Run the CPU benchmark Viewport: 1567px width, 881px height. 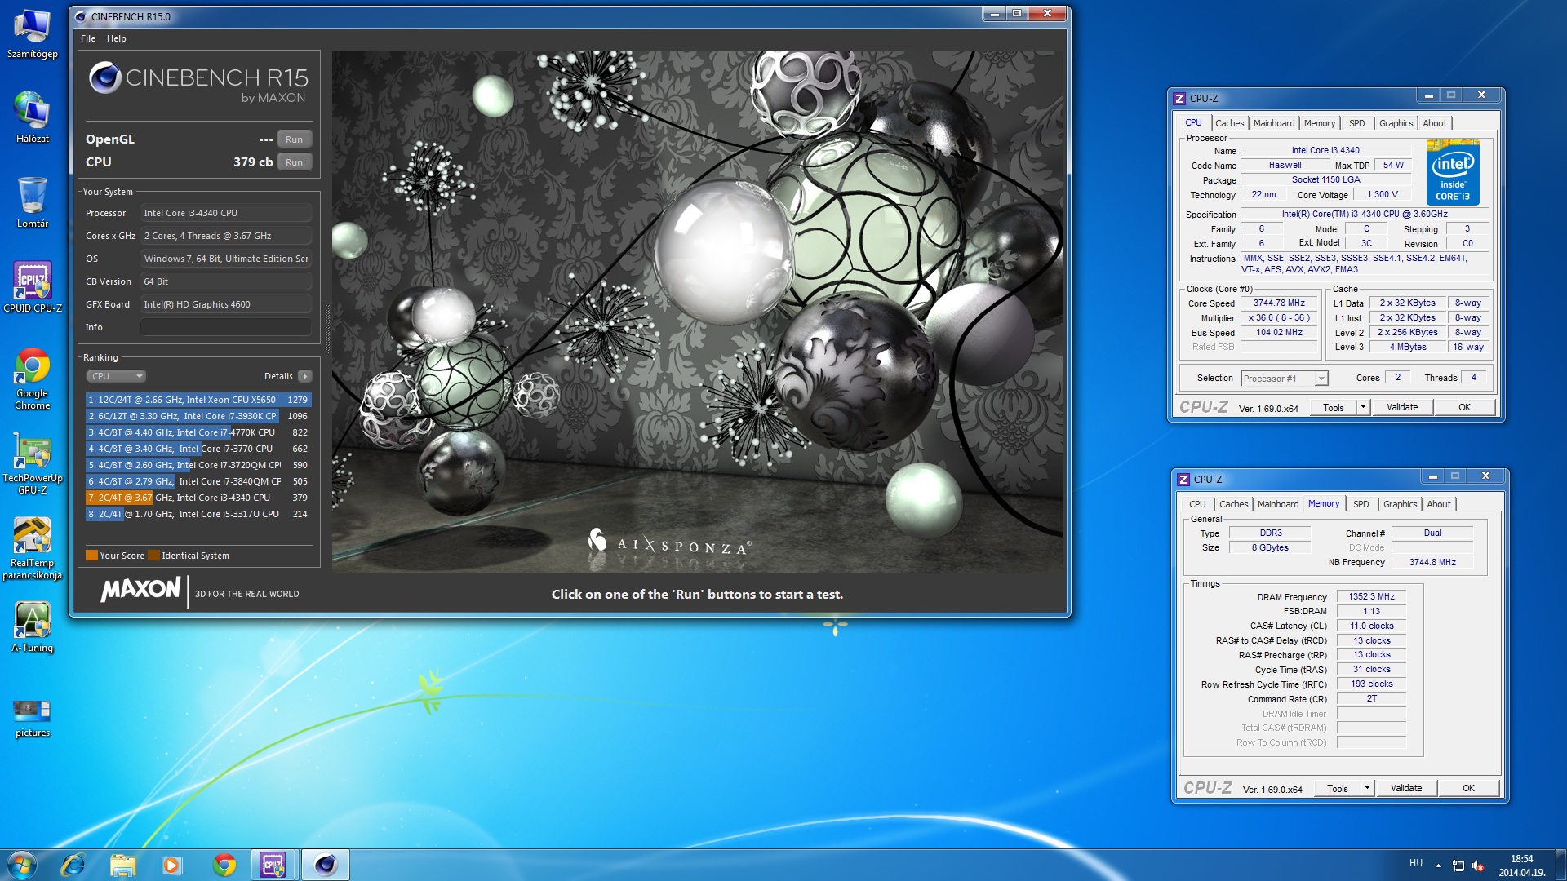pyautogui.click(x=295, y=162)
